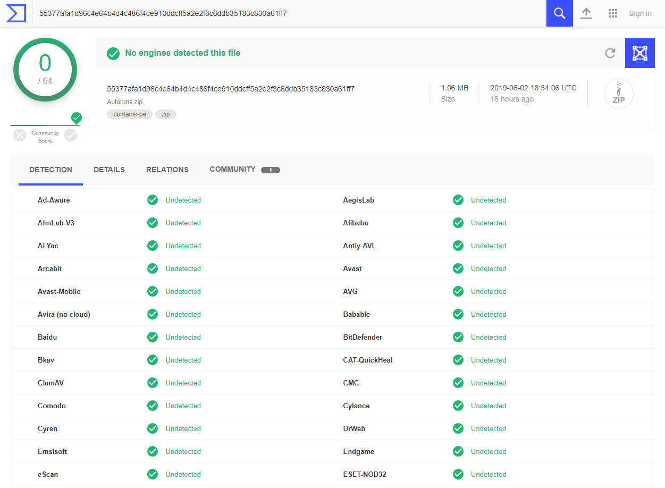Click the Ad-Aware engine name
665x488 pixels.
click(54, 200)
